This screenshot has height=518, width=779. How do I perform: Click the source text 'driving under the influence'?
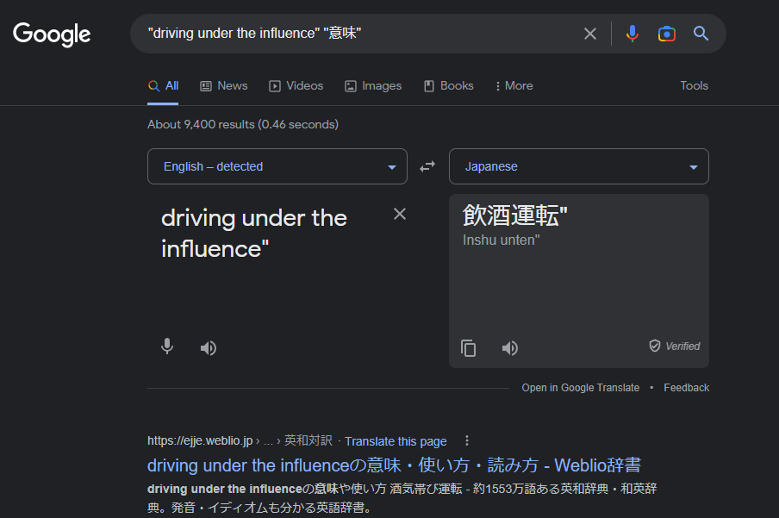coord(254,234)
